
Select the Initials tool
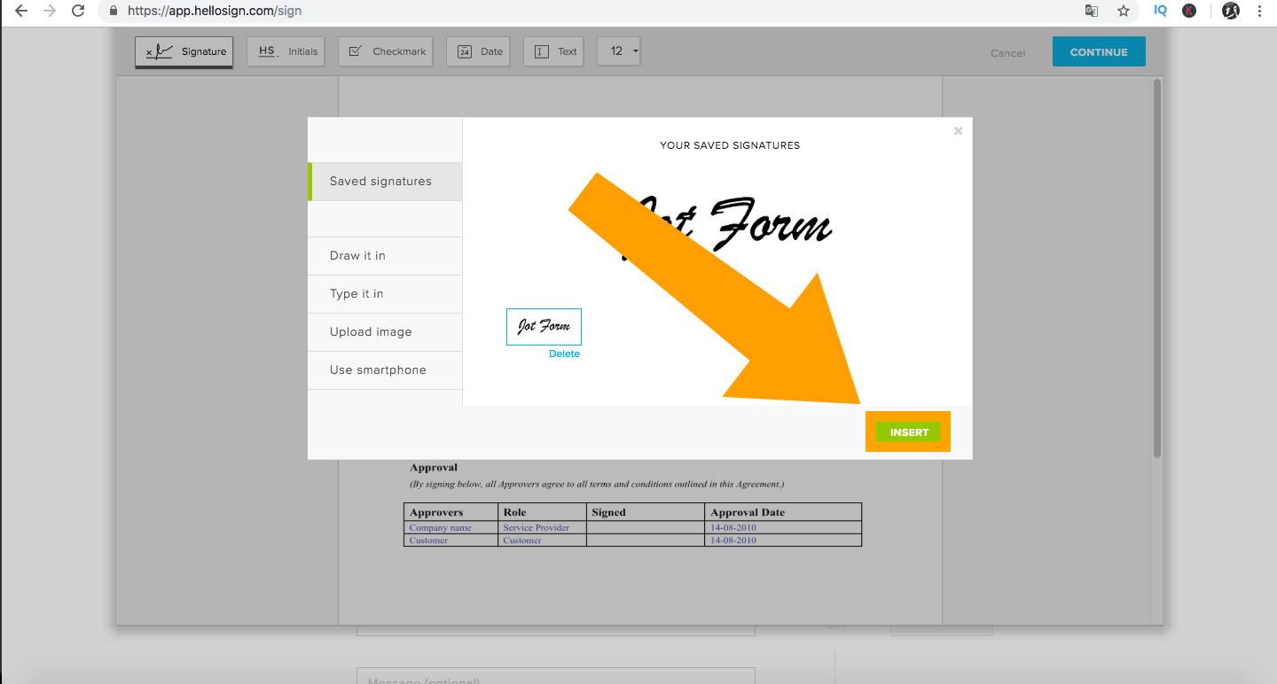286,51
